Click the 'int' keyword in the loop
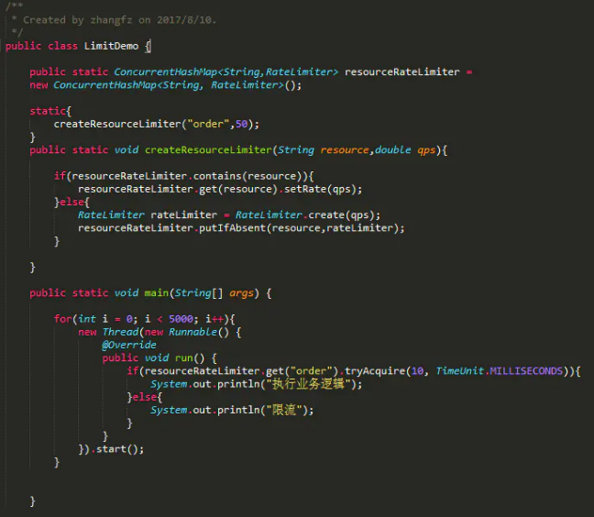 (87, 319)
